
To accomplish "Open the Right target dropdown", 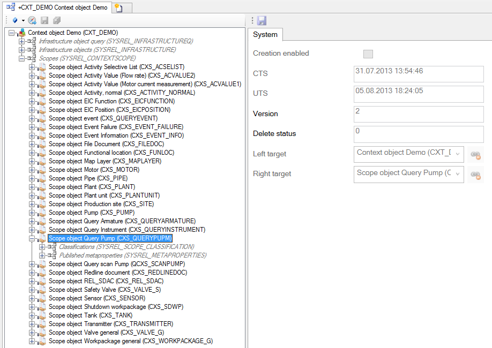I will tap(457, 174).
